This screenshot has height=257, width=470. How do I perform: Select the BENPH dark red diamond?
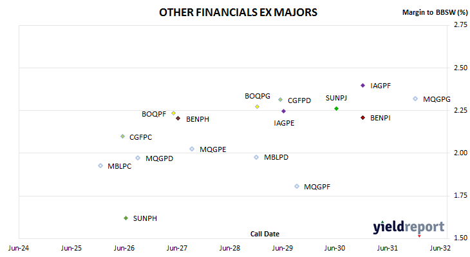pos(178,119)
